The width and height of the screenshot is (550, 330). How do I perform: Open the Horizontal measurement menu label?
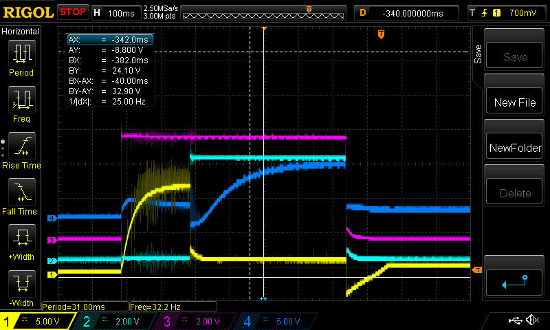pos(21,32)
